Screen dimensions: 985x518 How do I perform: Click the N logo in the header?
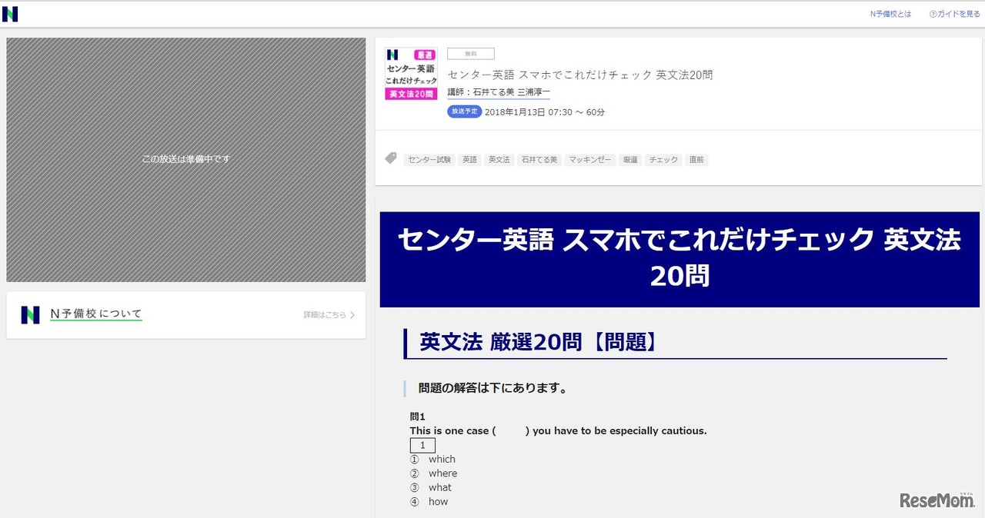pyautogui.click(x=10, y=14)
